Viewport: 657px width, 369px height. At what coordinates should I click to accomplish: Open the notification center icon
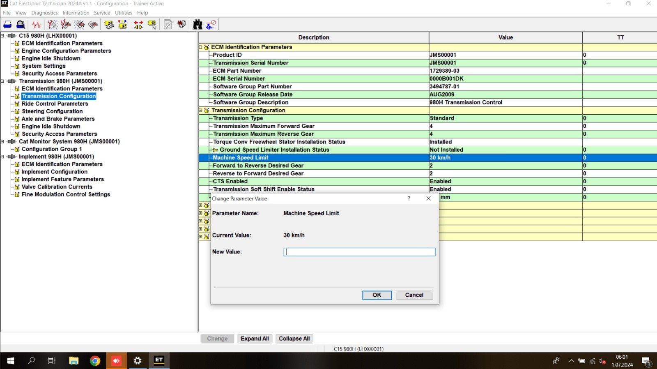[x=646, y=361]
